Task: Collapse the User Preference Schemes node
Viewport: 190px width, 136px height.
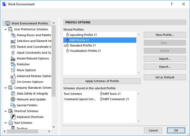Action: pos(6,29)
